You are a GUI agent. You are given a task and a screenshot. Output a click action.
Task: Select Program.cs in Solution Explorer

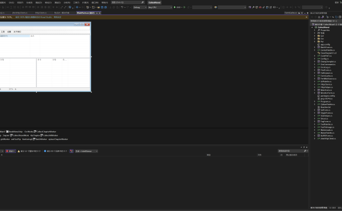click(x=326, y=101)
